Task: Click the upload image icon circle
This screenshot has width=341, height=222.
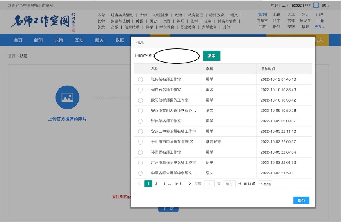Action: point(67,97)
